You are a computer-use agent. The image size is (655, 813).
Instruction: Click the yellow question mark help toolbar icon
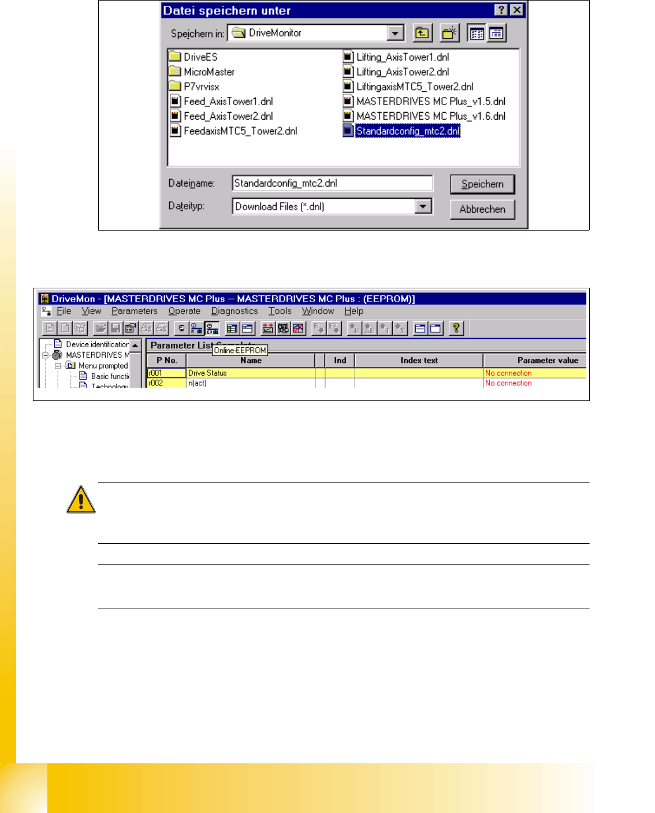click(x=456, y=329)
